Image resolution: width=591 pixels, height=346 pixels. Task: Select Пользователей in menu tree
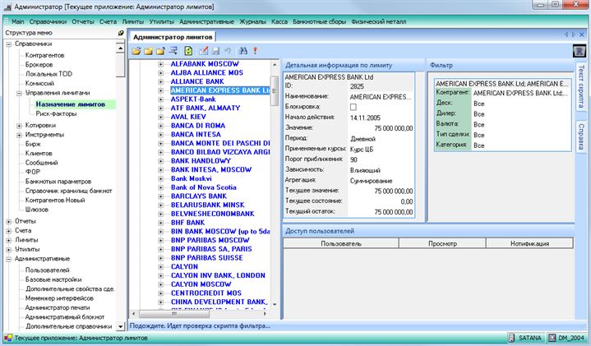pyautogui.click(x=47, y=270)
